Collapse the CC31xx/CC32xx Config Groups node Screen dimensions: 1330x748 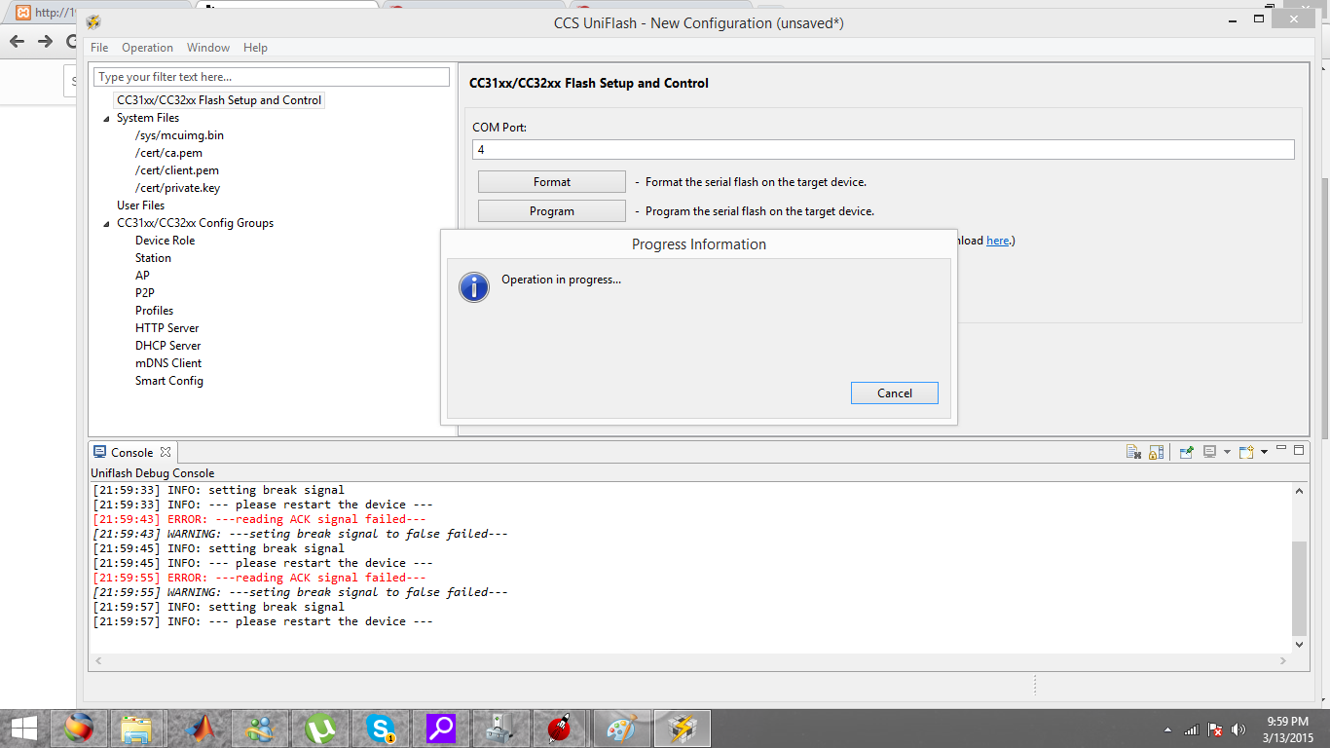pos(107,224)
